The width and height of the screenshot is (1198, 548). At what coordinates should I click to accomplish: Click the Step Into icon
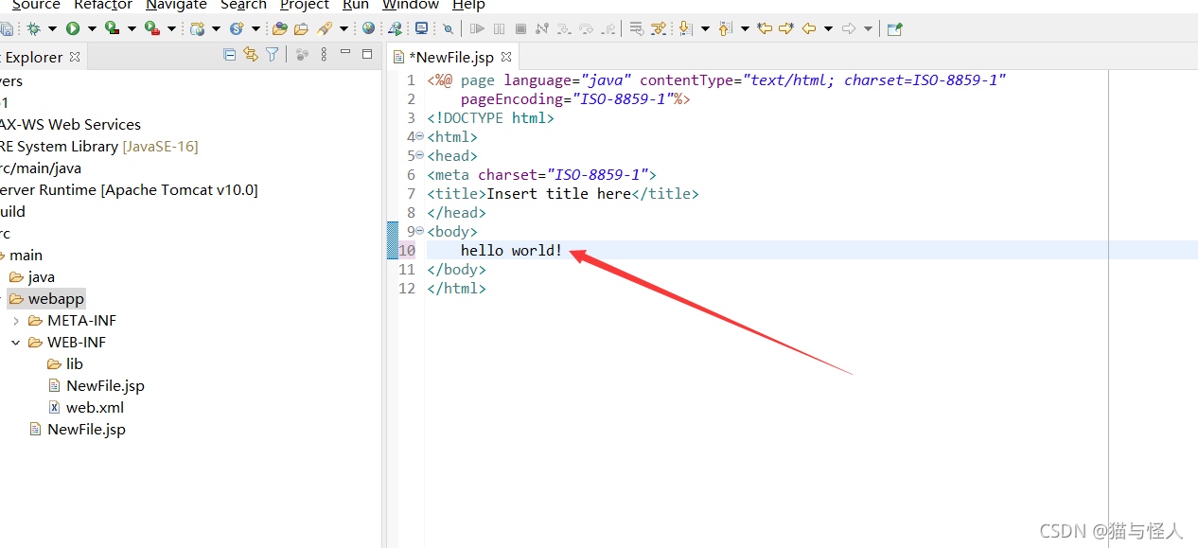(564, 28)
